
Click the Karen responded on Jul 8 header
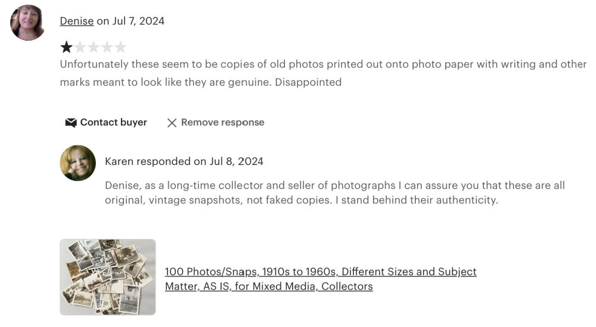[x=184, y=161]
